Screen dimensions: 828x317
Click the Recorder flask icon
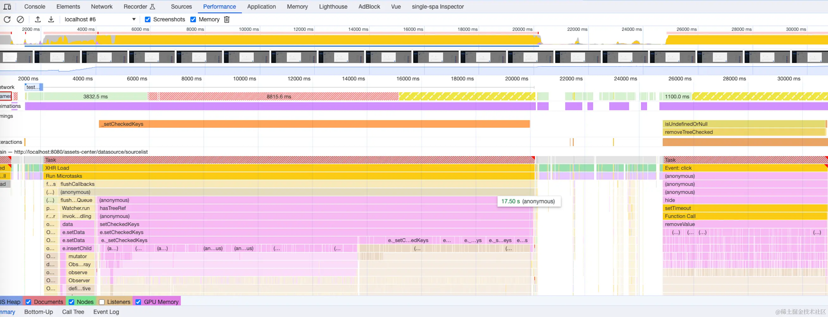tap(153, 6)
